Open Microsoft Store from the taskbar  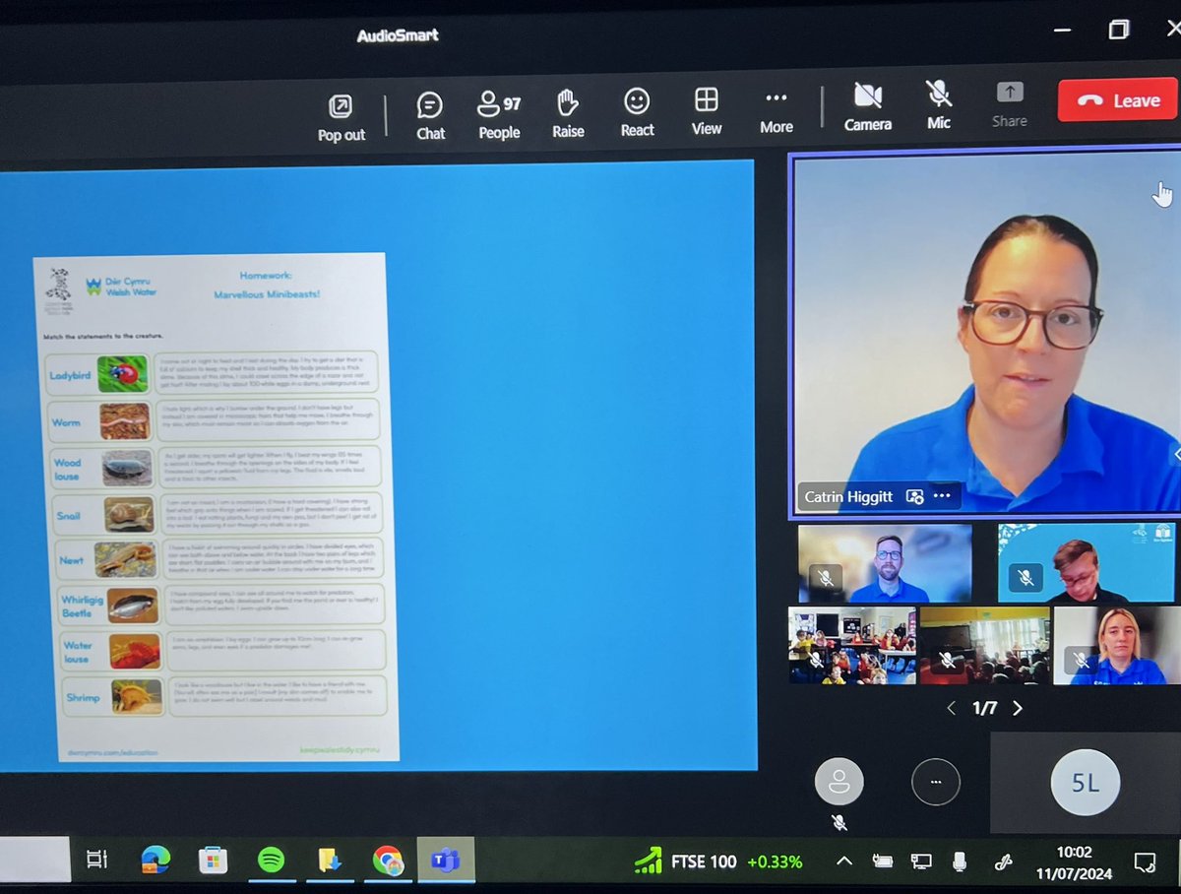(213, 862)
